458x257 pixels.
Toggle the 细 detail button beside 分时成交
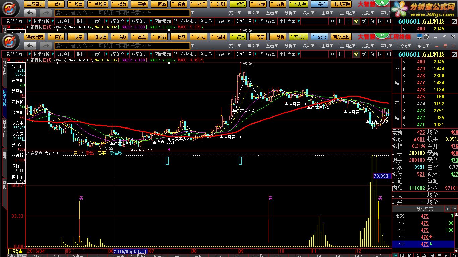coord(454,209)
